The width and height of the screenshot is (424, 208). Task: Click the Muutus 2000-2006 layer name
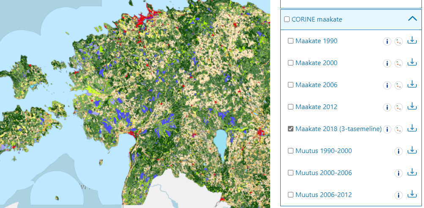[324, 172]
